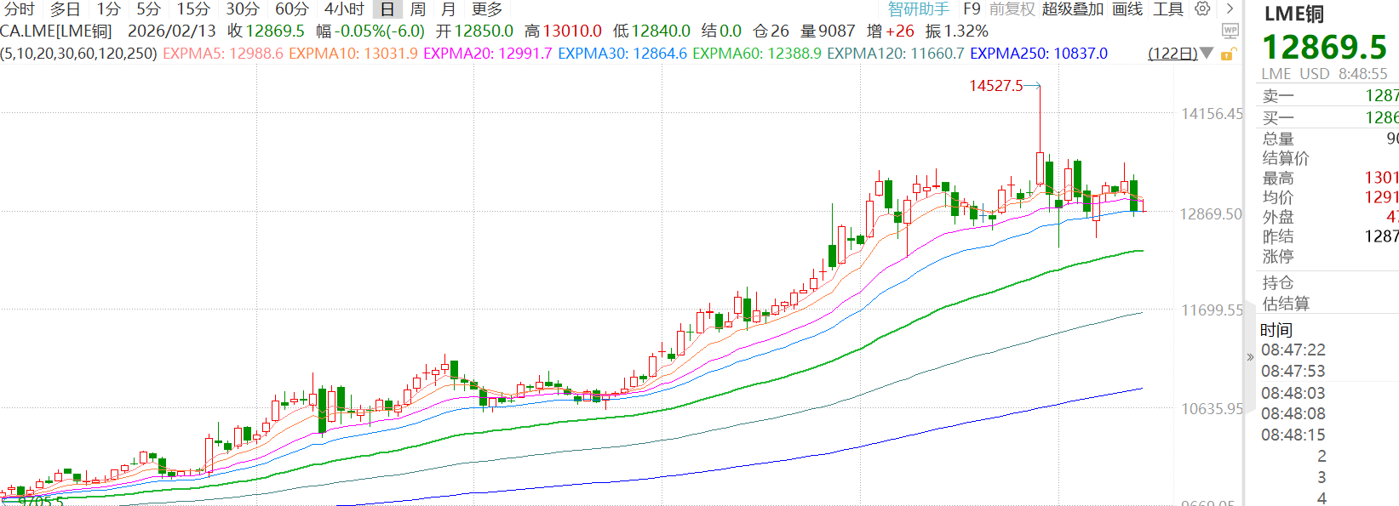Viewport: 1399px width, 506px height.
Task: Click the 持仓 open interest row
Action: click(x=1329, y=283)
